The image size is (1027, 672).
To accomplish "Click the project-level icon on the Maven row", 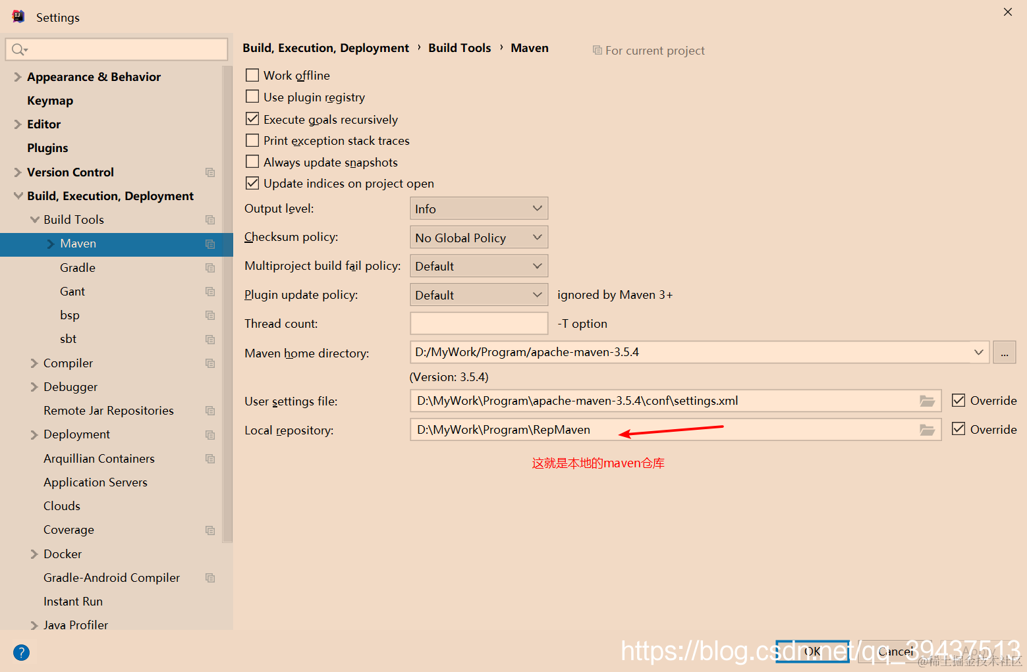I will (x=210, y=244).
